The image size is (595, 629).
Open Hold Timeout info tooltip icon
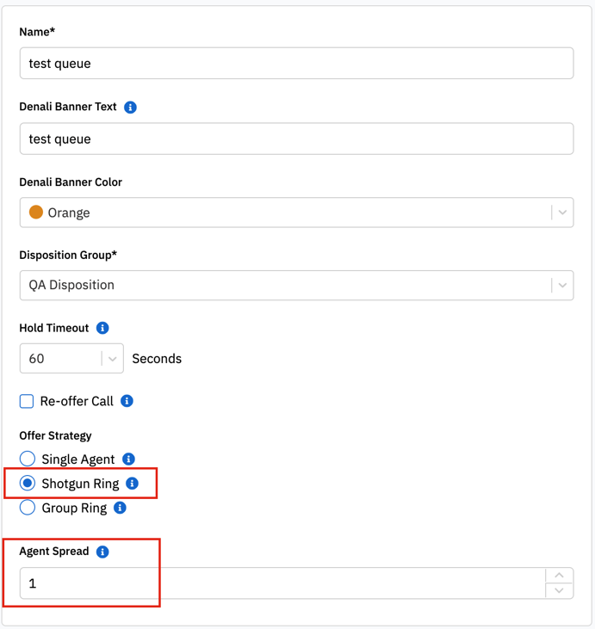(x=102, y=328)
